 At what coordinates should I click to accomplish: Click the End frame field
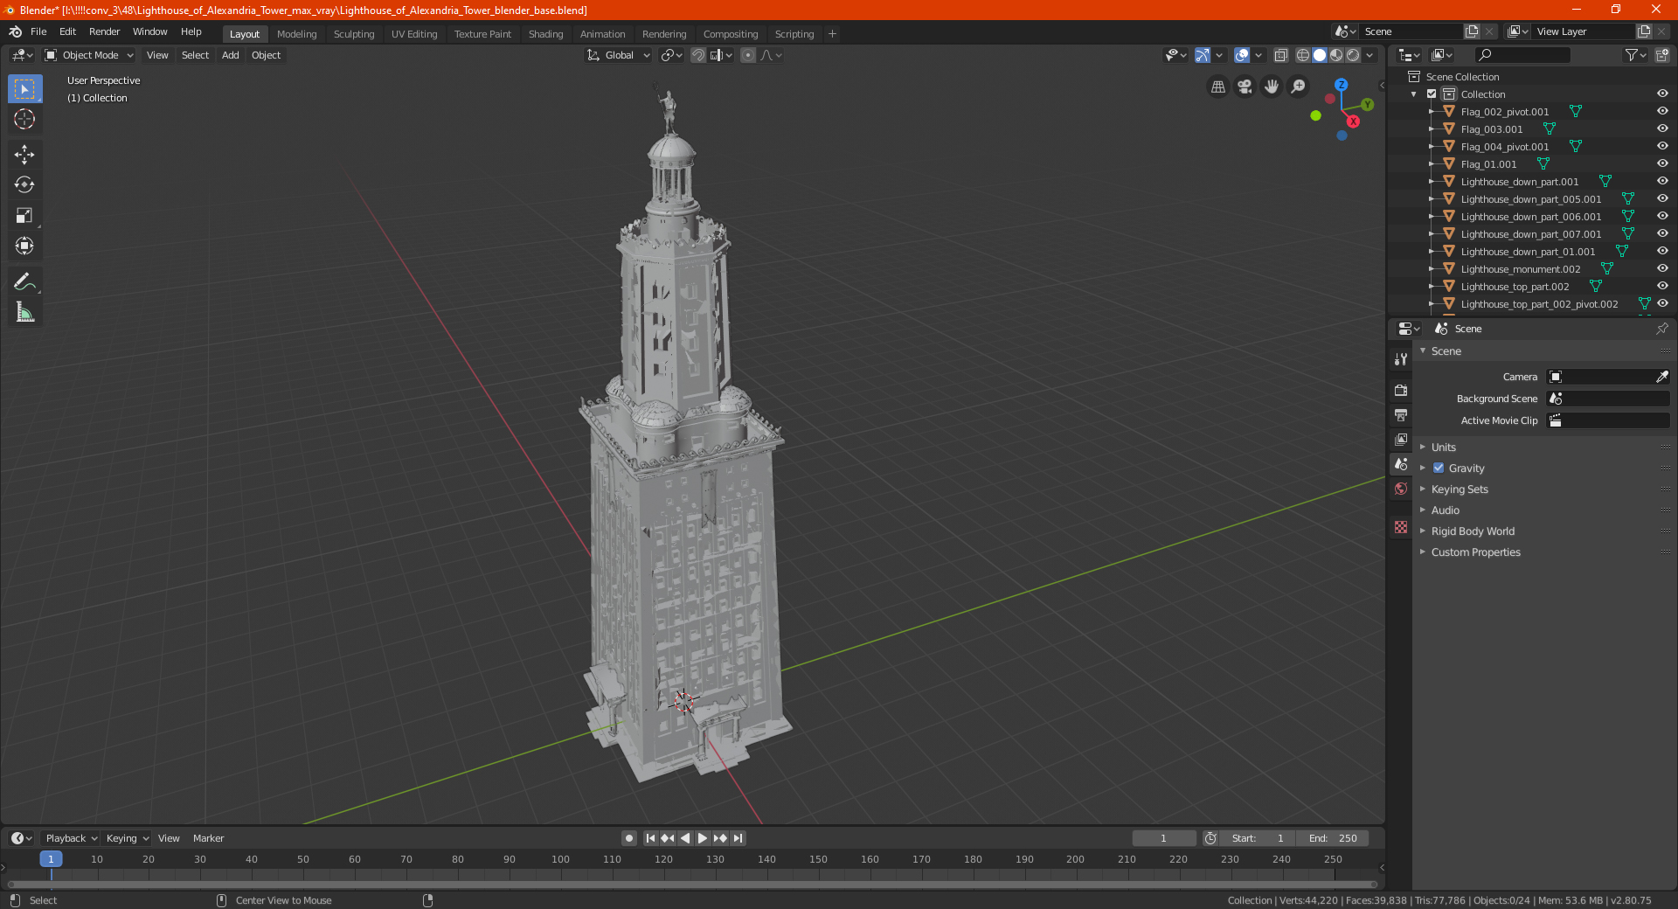[1333, 838]
